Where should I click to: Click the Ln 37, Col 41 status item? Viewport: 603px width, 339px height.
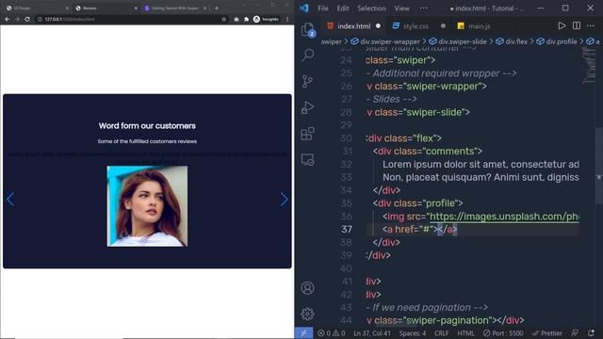372,333
